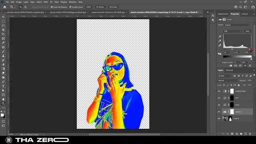
Task: Select the Lasso tool
Action: [3, 26]
